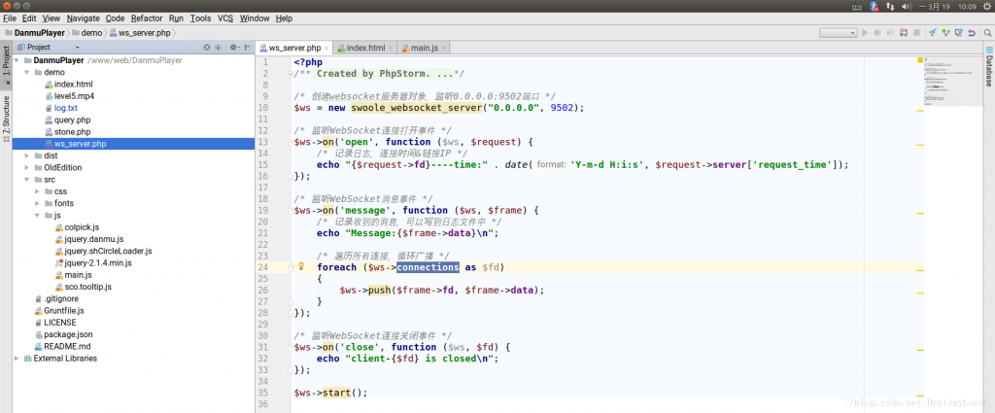Close main.js editor tab
This screenshot has width=995, height=413.
coord(443,49)
